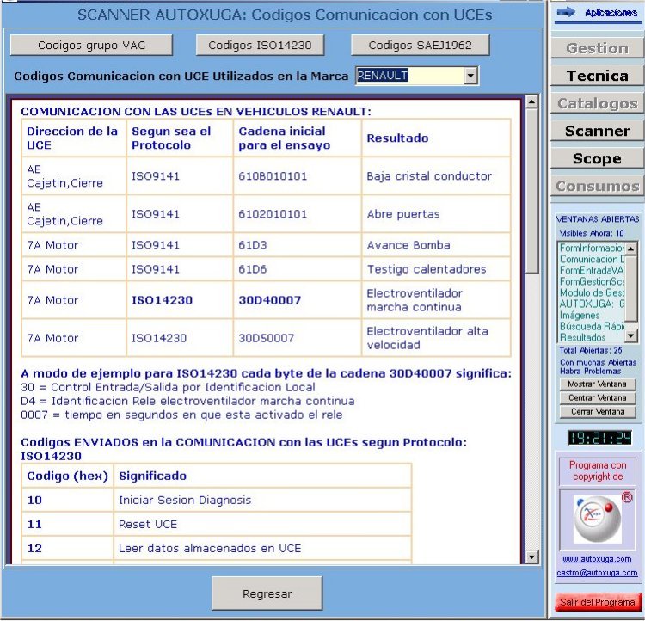Click the Codigo (hex) column header
The width and height of the screenshot is (645, 621).
pos(67,476)
